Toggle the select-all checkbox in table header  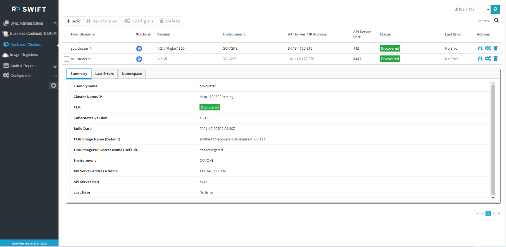[66, 34]
